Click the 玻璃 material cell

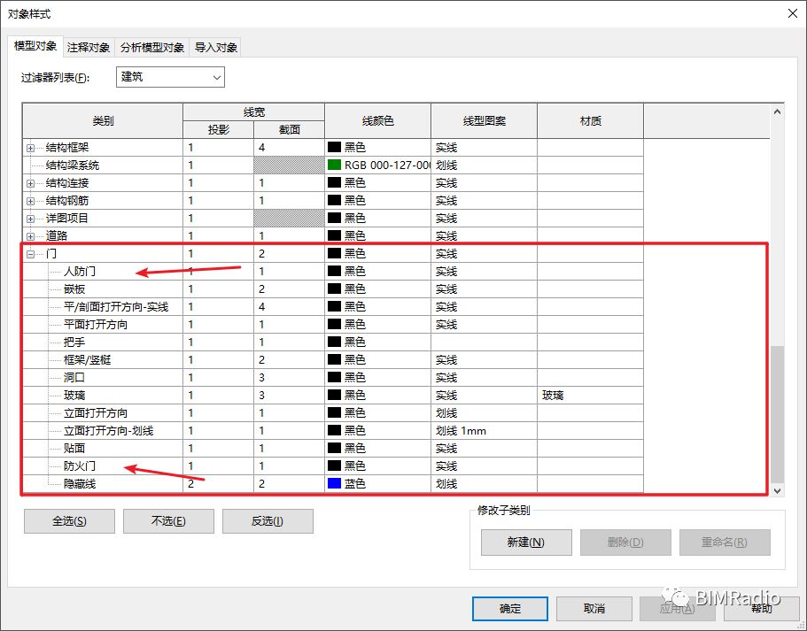coord(590,395)
